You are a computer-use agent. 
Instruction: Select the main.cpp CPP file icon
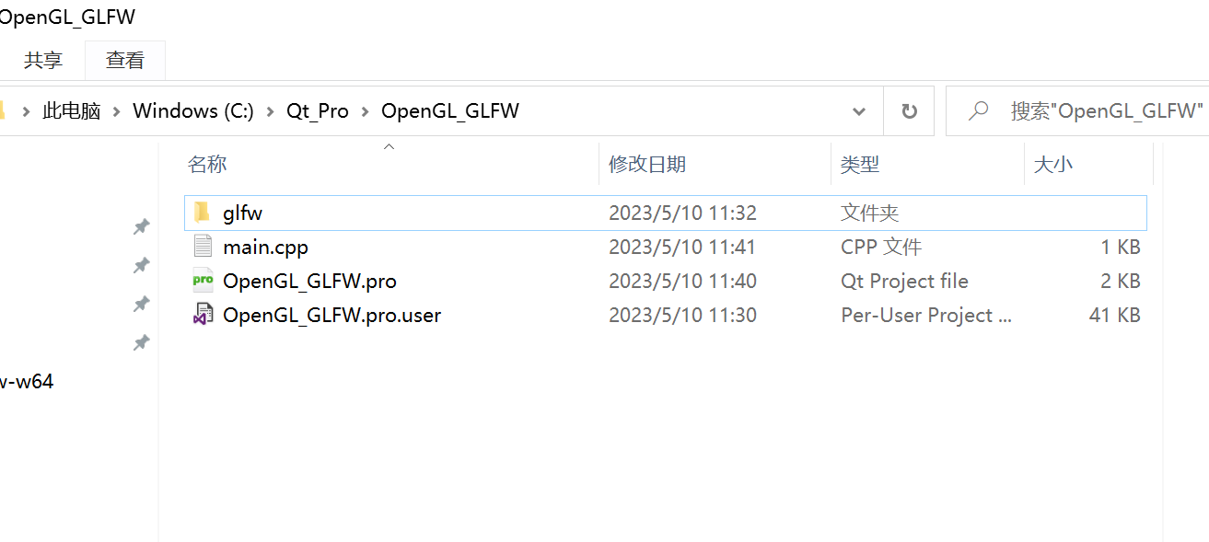pyautogui.click(x=203, y=246)
